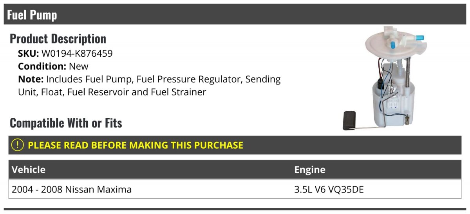470x214 pixels.
Task: Click the SKU label
Action: click(29, 54)
